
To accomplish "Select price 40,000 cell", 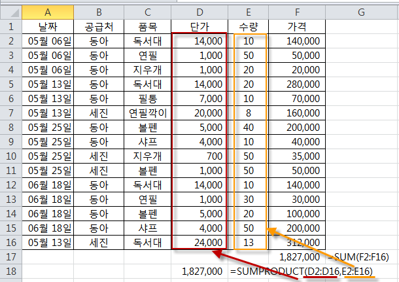I will pos(297,141).
